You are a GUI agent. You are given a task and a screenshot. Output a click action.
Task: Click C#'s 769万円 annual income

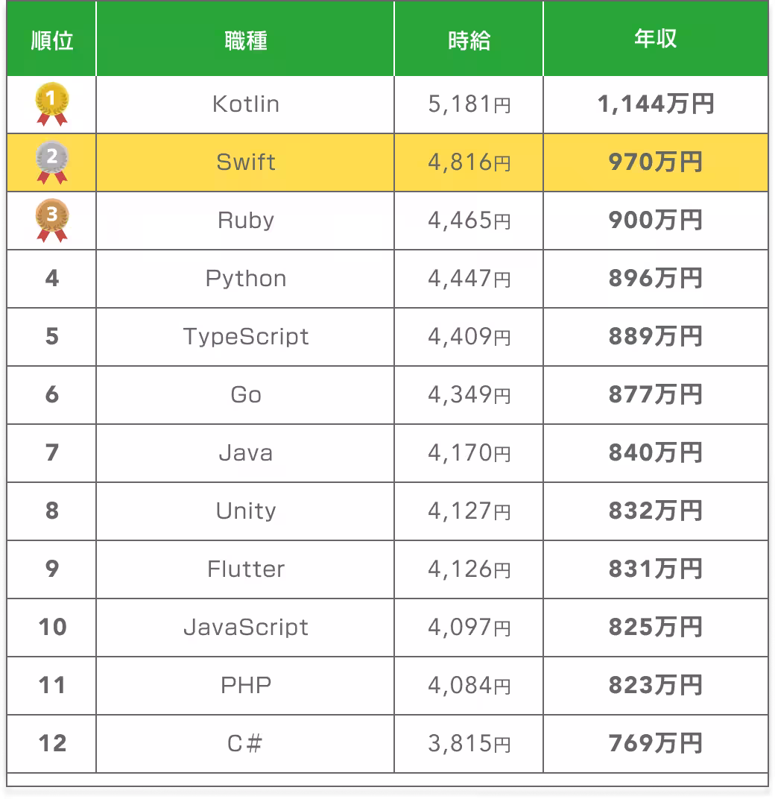tap(655, 743)
